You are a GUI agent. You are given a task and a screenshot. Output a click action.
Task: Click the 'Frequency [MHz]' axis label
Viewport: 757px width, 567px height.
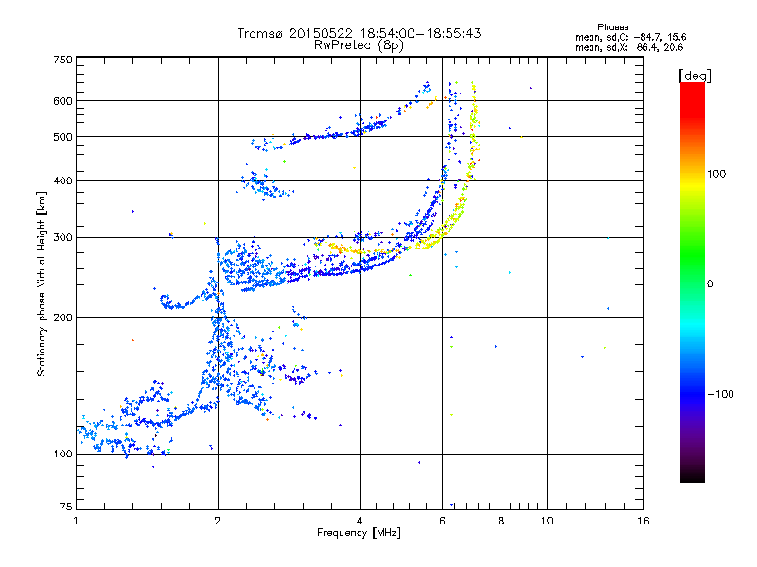[x=359, y=533]
